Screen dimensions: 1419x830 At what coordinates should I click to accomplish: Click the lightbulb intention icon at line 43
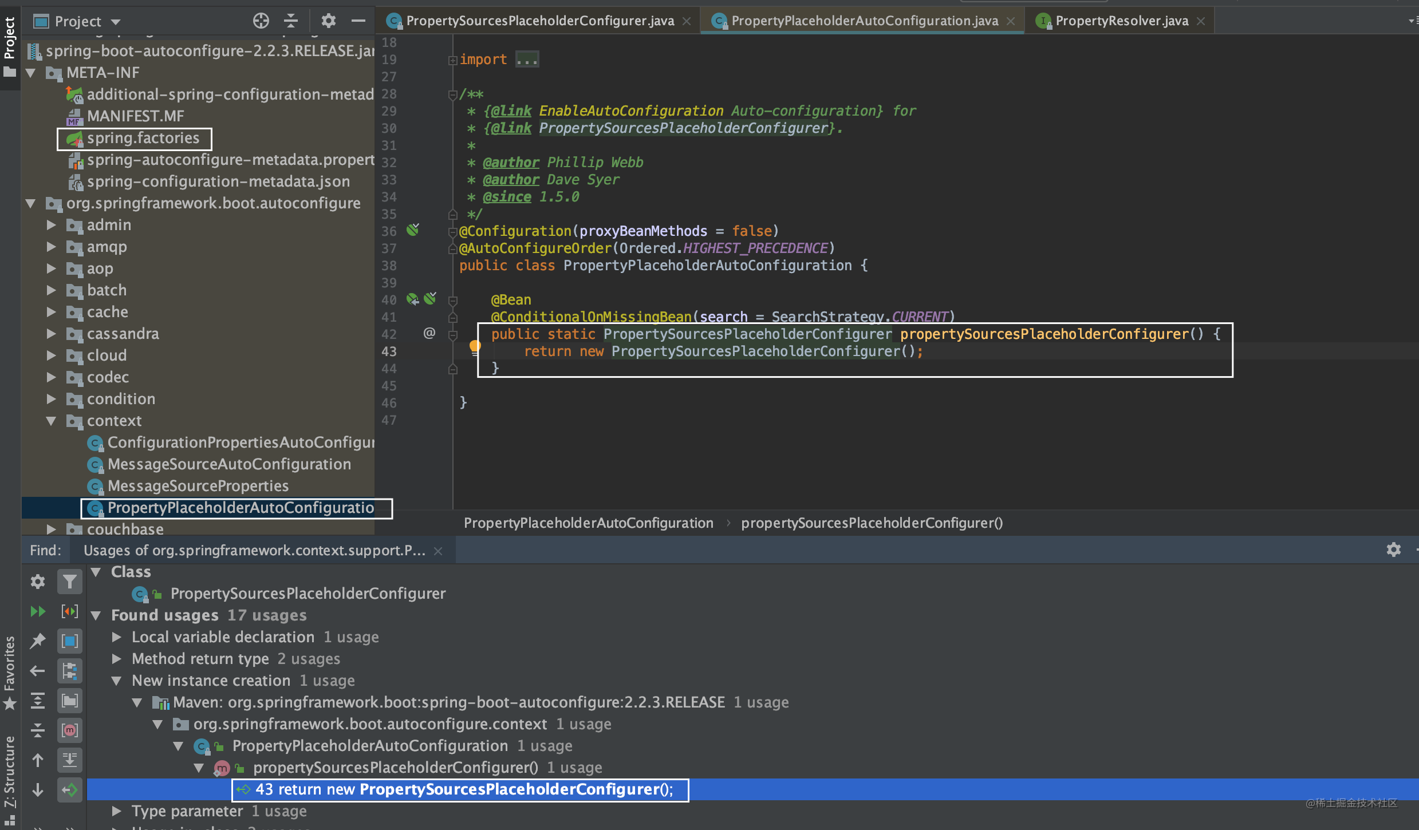[475, 346]
